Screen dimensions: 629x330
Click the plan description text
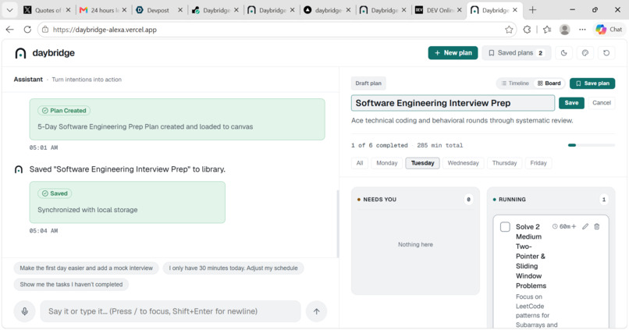click(462, 120)
